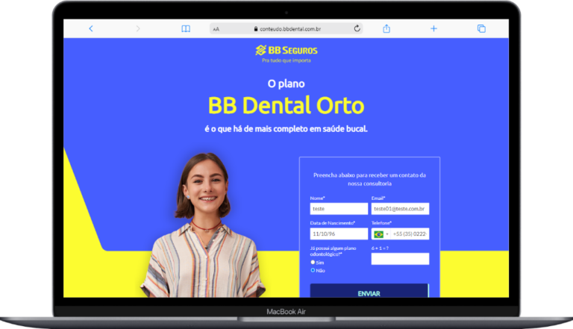Click the conteudo.bbdental.com.br address field
The image size is (573, 329).
(x=286, y=28)
